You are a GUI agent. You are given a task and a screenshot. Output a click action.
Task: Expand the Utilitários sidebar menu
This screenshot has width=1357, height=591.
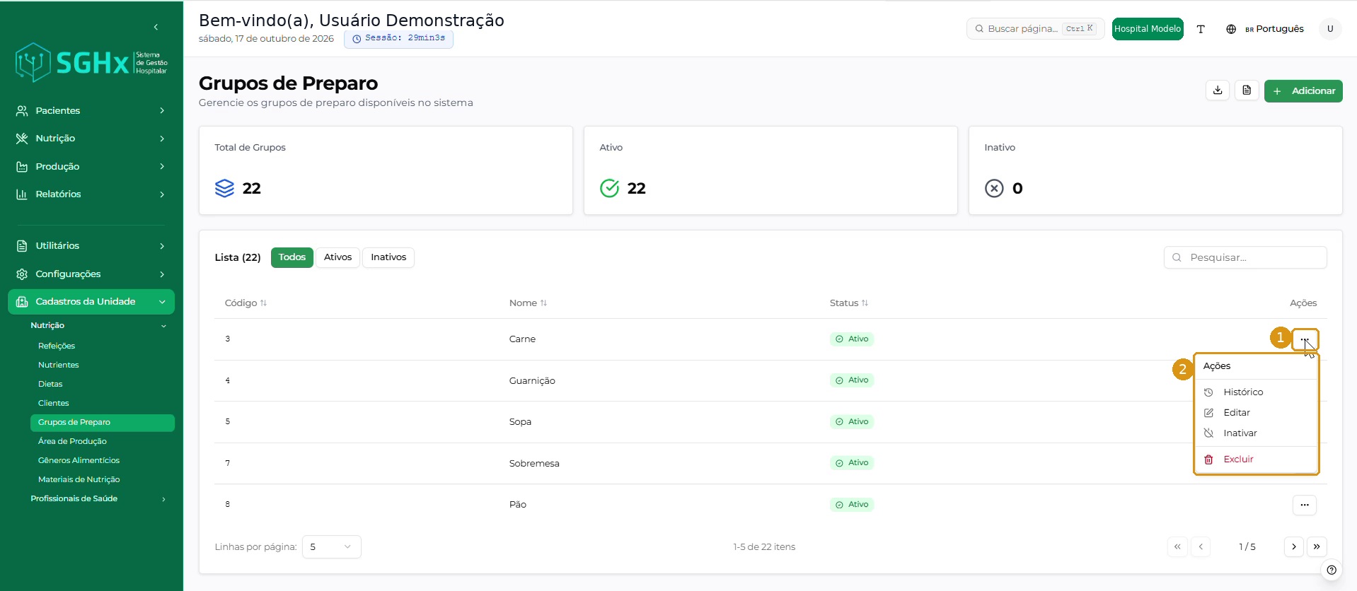point(91,246)
